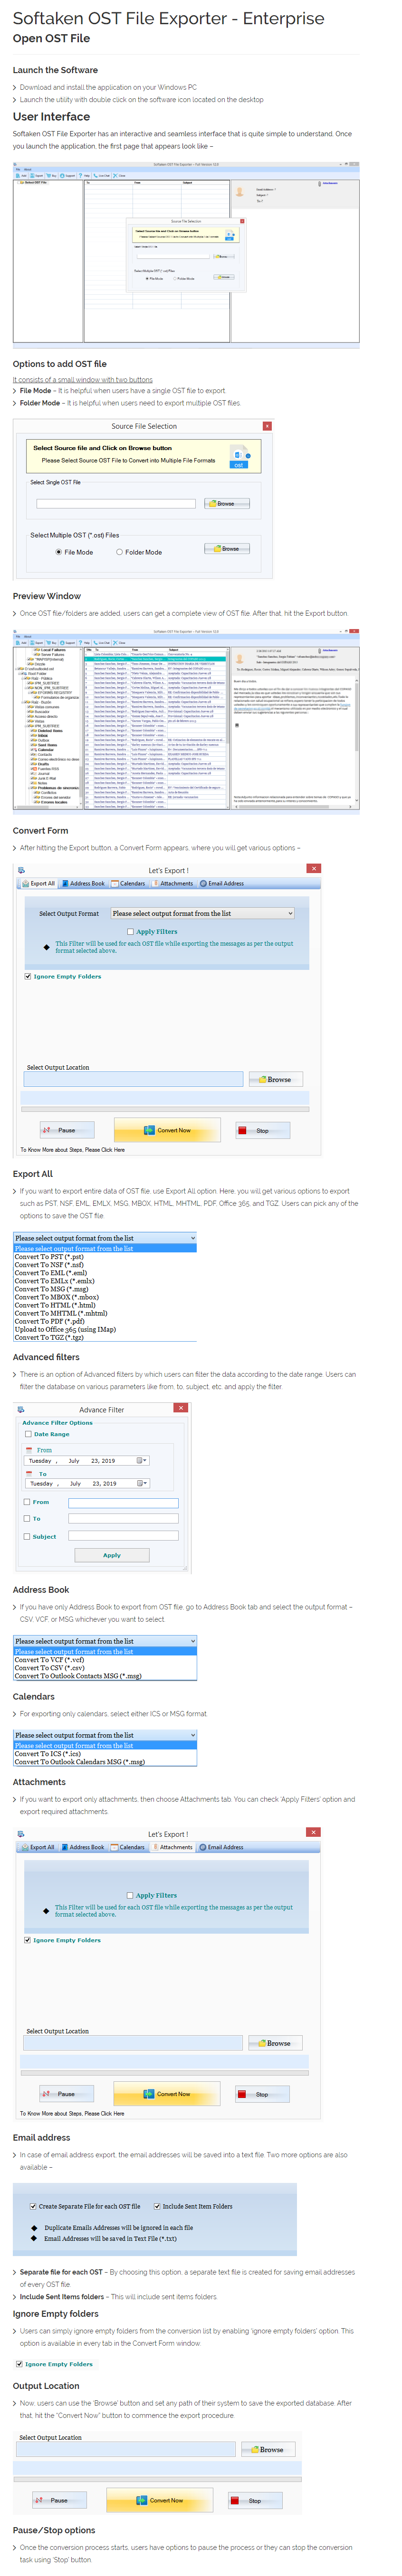Click the Convert Now icon under Output Location
Image resolution: width=402 pixels, height=2576 pixels.
pyautogui.click(x=142, y=2501)
